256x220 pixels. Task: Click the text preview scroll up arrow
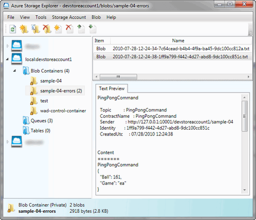coord(245,97)
